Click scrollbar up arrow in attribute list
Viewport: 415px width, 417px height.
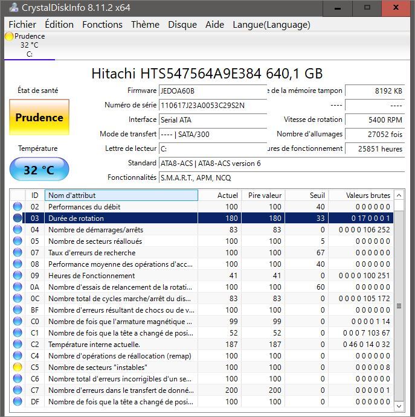coord(399,196)
